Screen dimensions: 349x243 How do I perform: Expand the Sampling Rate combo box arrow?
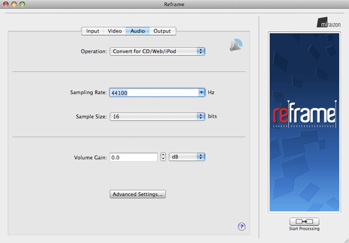click(202, 92)
